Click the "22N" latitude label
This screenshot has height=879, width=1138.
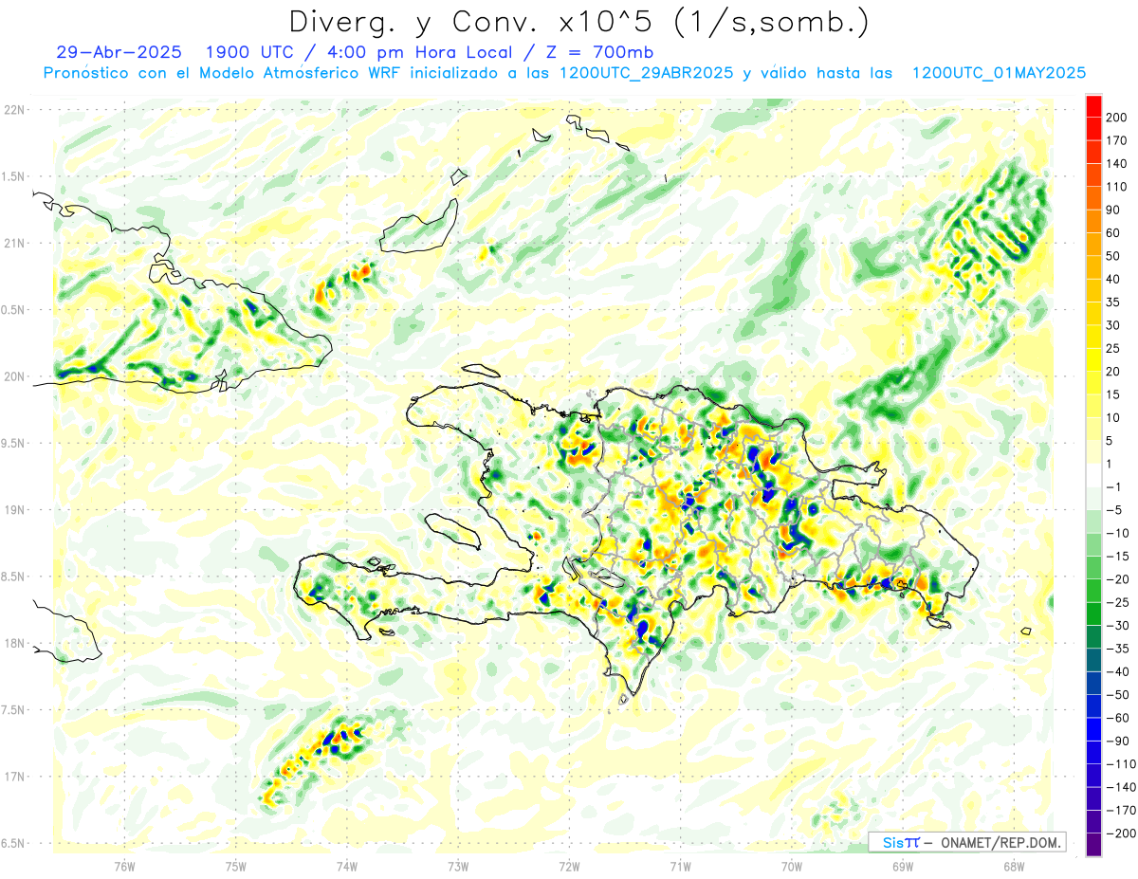(13, 110)
